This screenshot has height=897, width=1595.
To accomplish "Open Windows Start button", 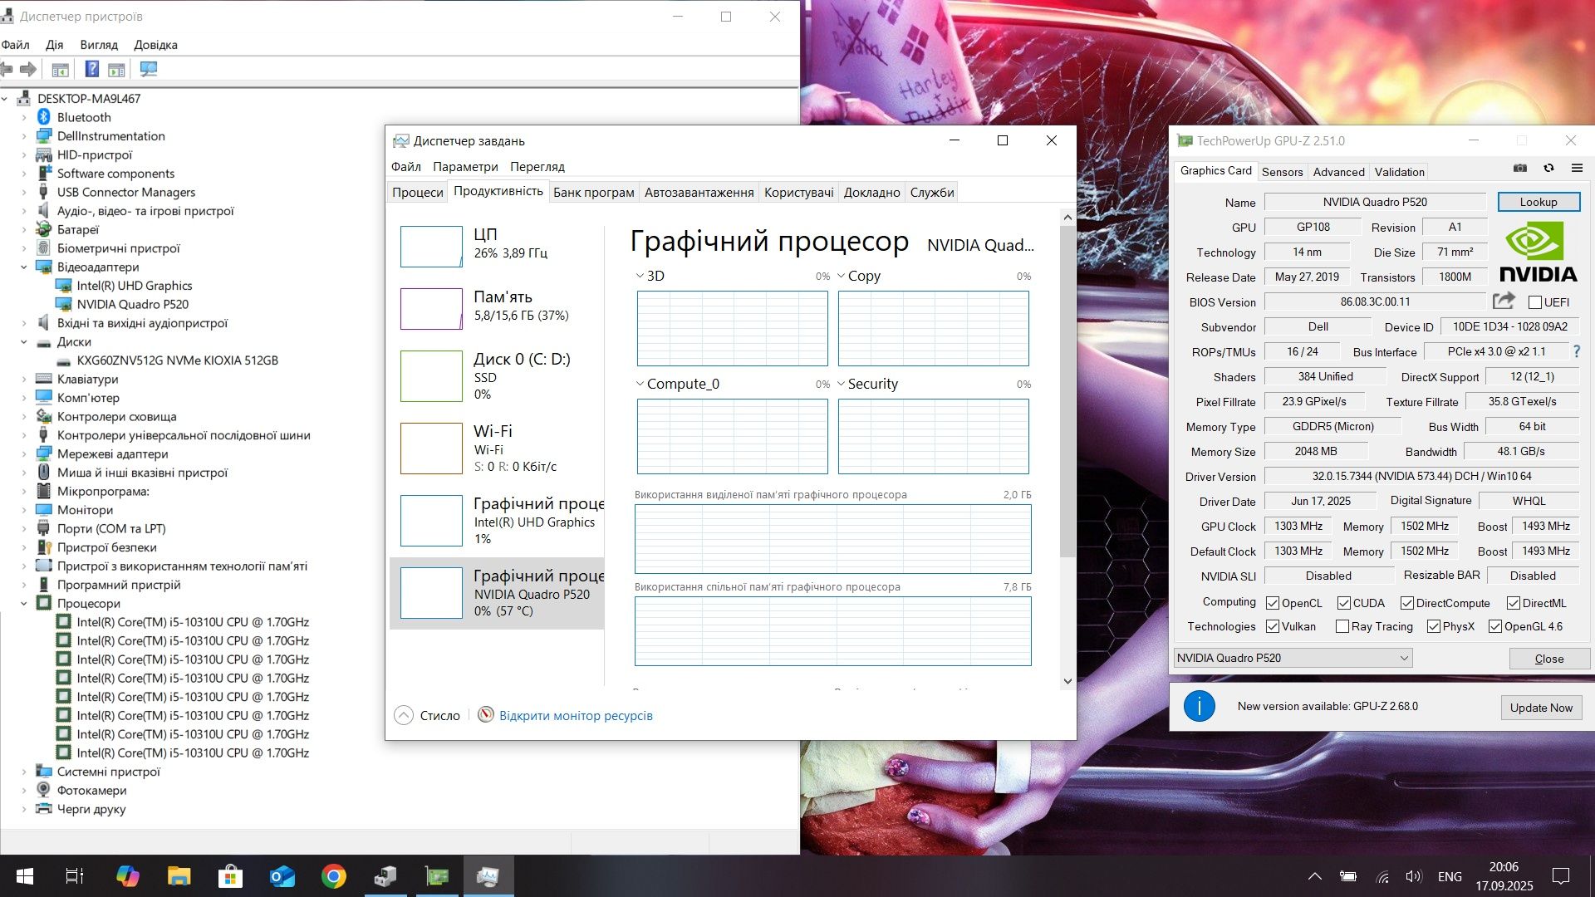I will coord(25,876).
